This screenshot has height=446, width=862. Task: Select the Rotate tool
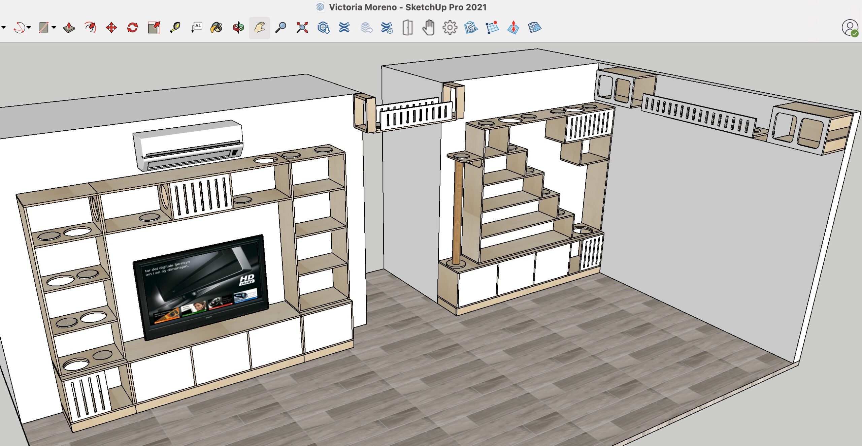(133, 28)
